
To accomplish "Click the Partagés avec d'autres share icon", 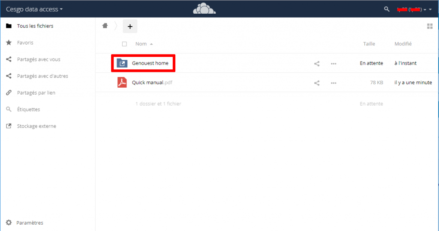I will click(9, 76).
